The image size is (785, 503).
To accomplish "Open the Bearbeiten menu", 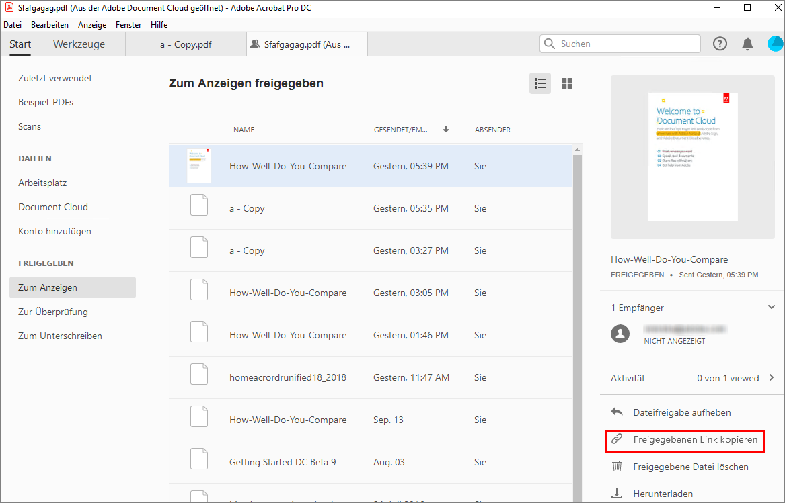I will pyautogui.click(x=50, y=24).
